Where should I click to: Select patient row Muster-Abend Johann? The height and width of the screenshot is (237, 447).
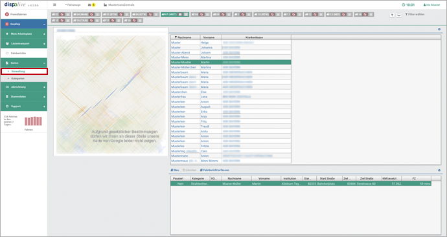click(x=231, y=52)
